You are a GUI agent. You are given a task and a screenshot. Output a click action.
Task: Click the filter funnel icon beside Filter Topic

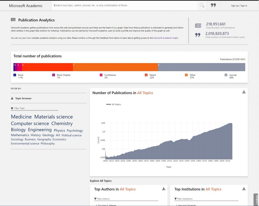coord(12,108)
